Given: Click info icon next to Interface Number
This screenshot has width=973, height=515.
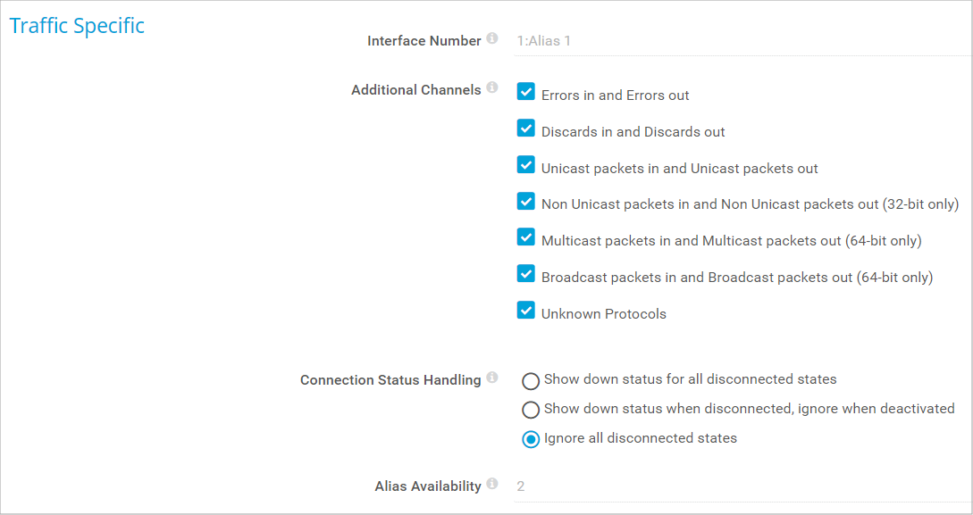Looking at the screenshot, I should click(492, 39).
